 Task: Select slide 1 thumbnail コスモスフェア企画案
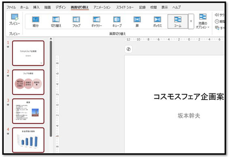tap(28, 53)
